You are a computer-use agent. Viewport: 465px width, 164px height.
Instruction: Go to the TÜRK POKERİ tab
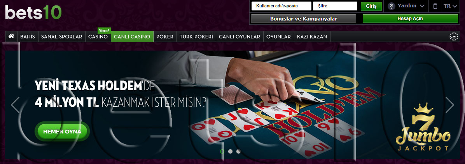[x=196, y=37]
